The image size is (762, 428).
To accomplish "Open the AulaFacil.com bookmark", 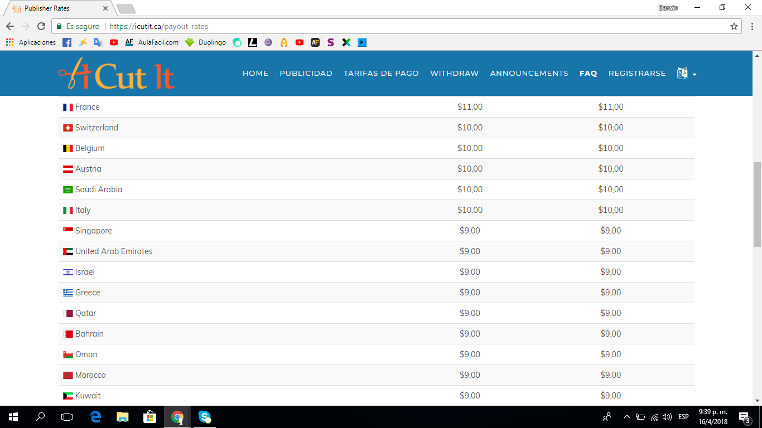I will coord(158,42).
